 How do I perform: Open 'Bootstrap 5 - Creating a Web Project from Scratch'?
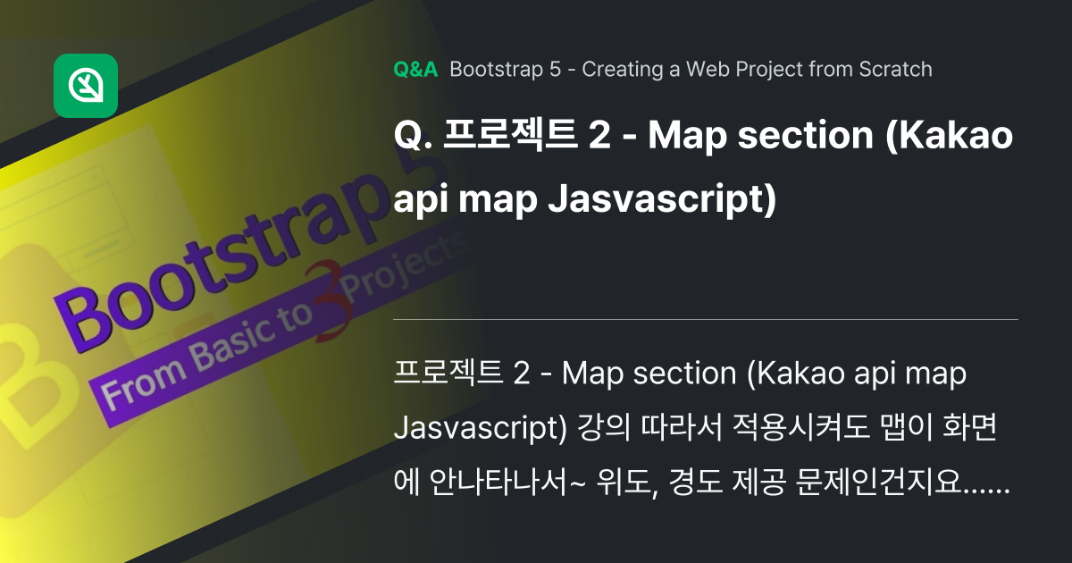point(690,69)
